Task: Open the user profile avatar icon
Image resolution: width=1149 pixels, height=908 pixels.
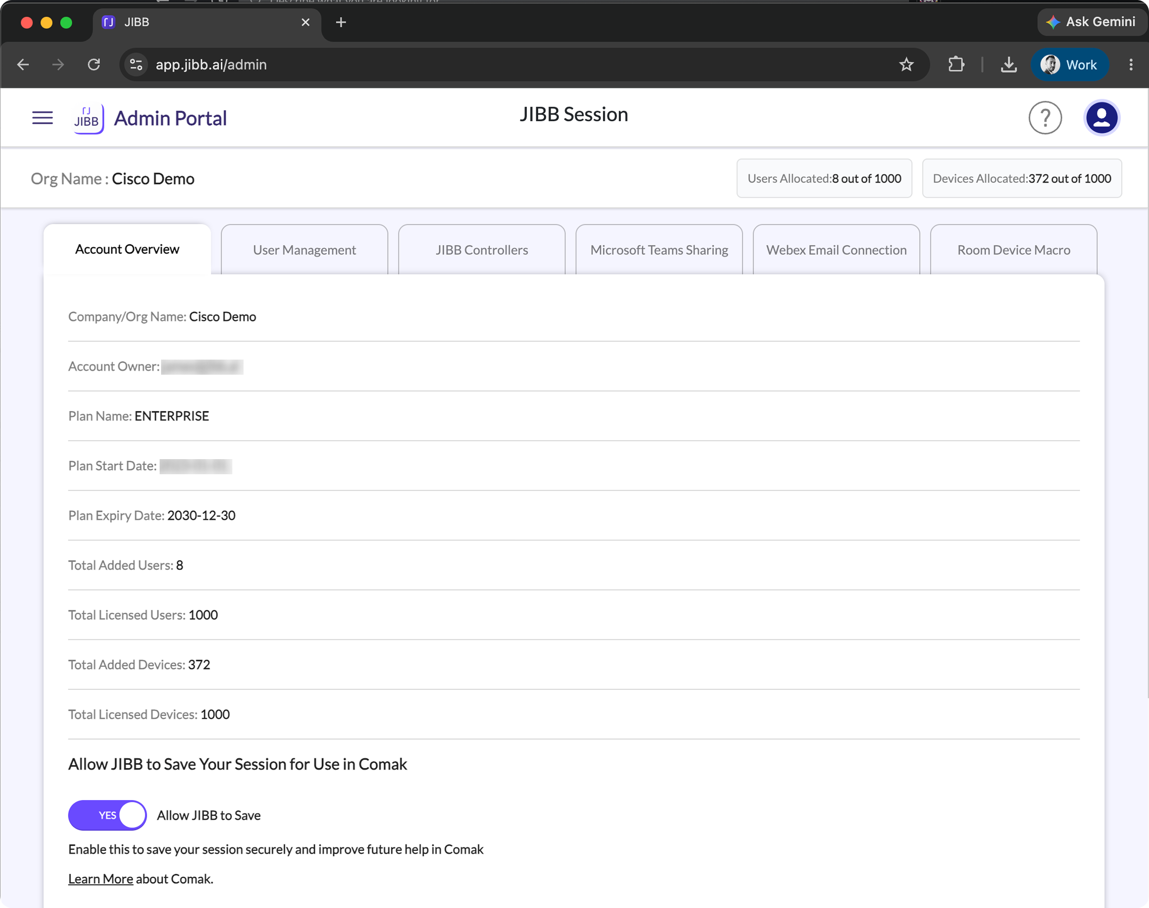Action: (1101, 118)
